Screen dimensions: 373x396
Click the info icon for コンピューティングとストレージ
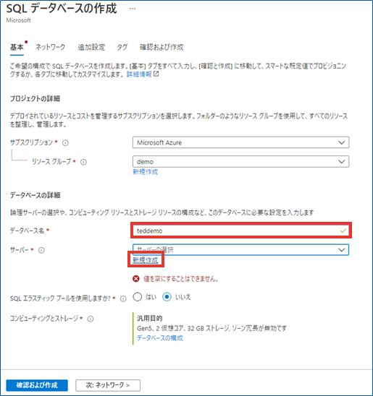91,319
